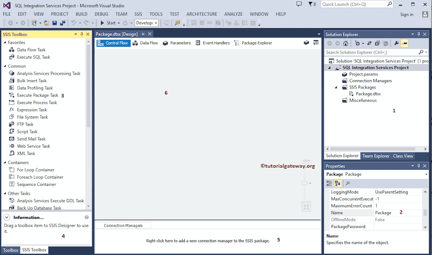Open the SSIS menu
Screen dimensions: 432x255
coord(138,13)
